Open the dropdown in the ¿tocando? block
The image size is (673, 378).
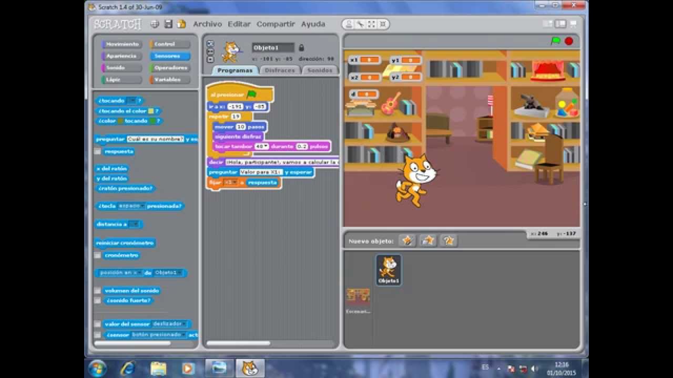(x=131, y=100)
